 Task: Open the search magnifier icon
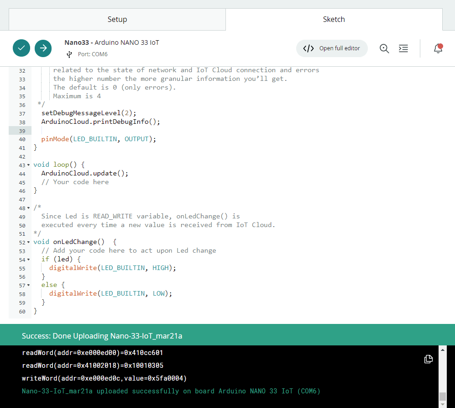click(384, 48)
